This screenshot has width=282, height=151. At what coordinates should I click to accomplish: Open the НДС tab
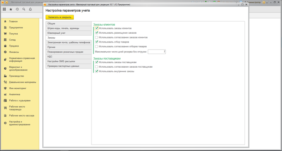pos(68,56)
